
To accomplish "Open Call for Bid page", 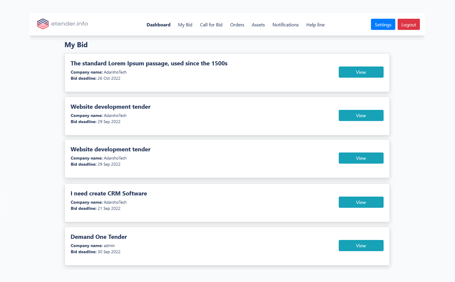I will click(211, 25).
